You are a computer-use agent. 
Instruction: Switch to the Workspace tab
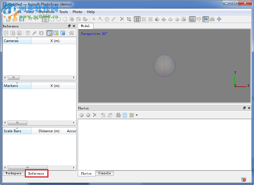tap(13, 173)
